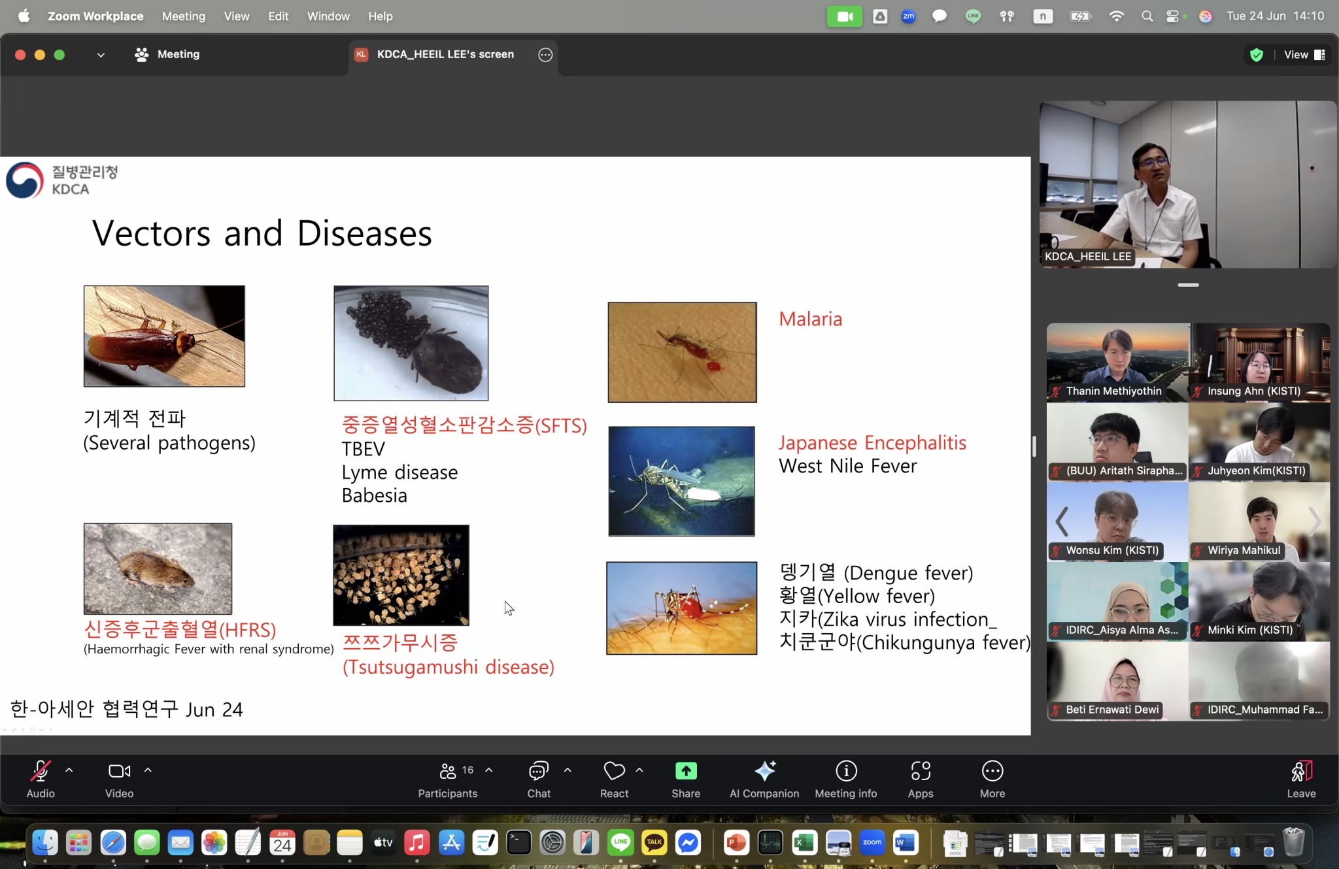Open Excel from the Dock
This screenshot has width=1339, height=869.
point(804,843)
